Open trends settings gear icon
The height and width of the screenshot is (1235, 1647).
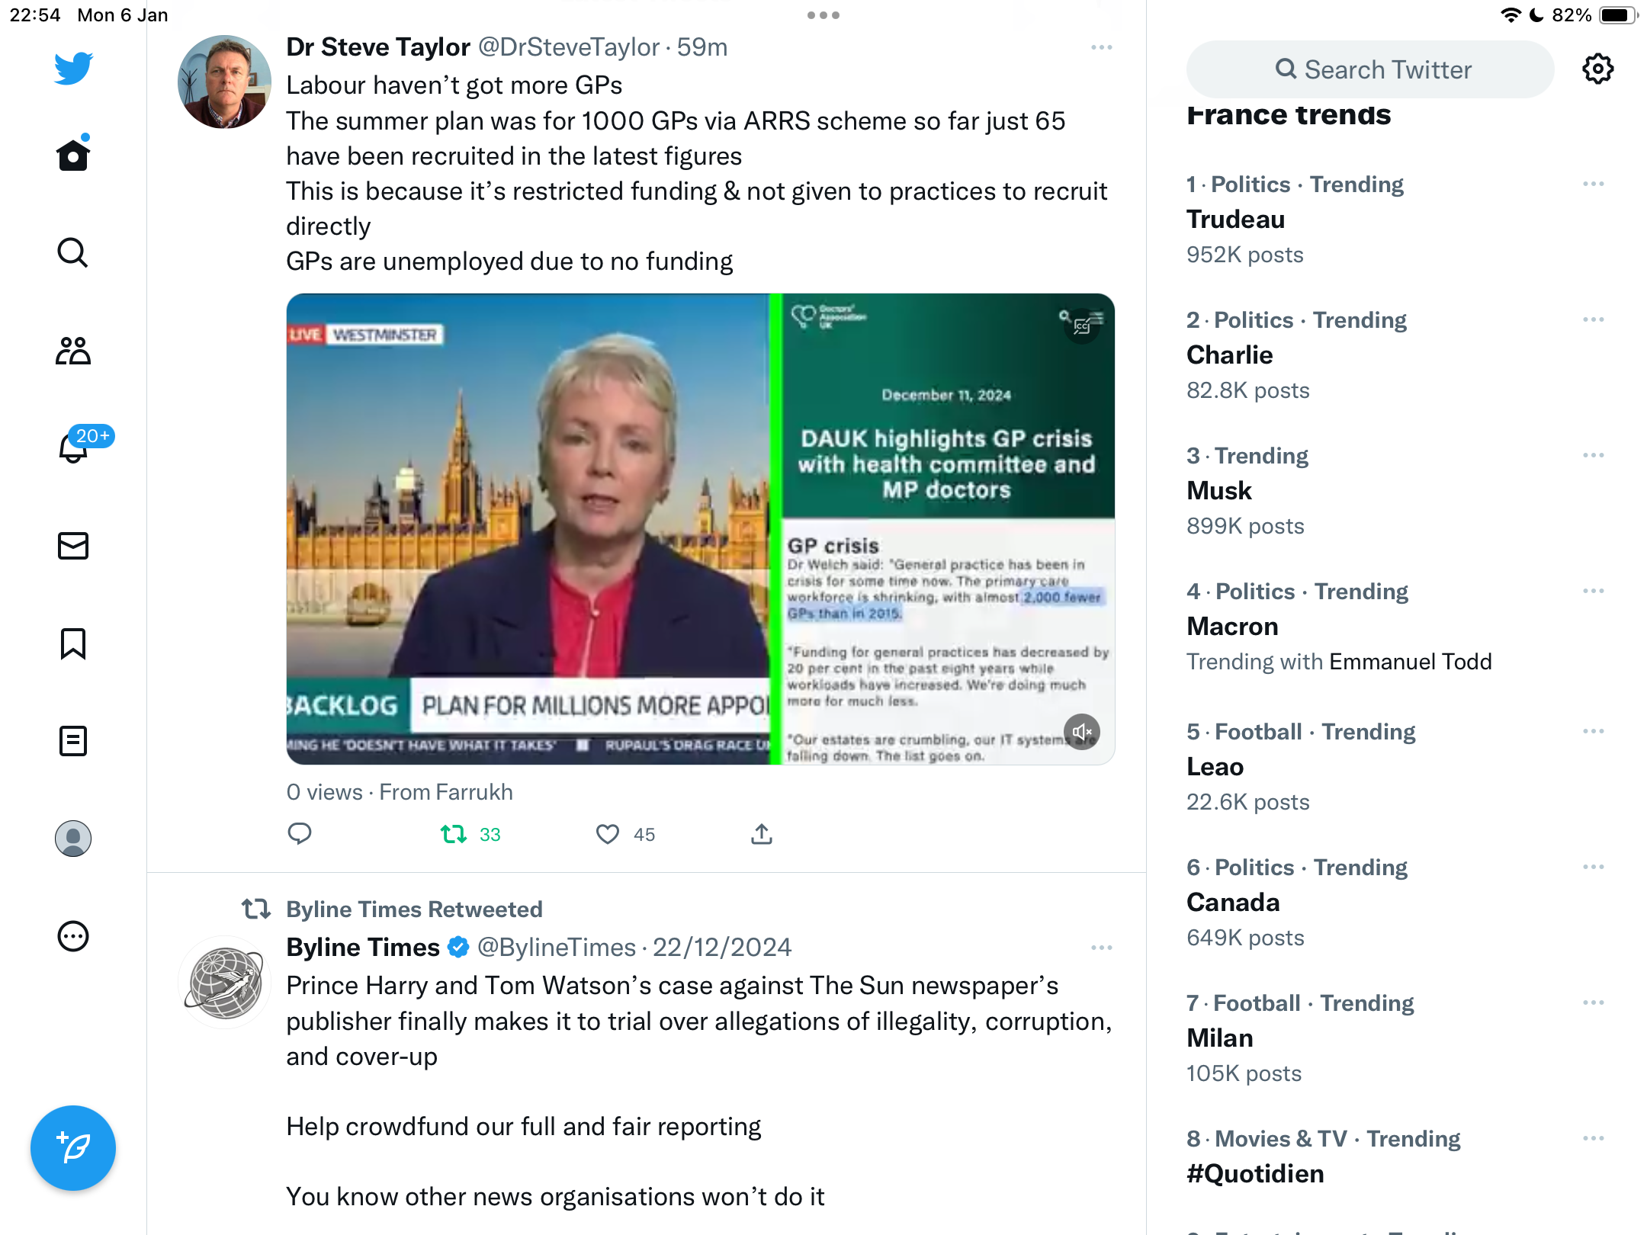coord(1597,69)
